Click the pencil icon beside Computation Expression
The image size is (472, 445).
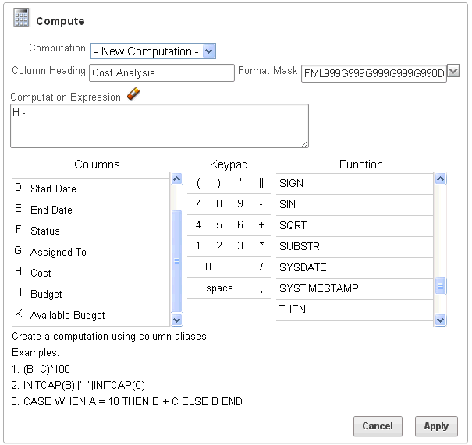pyautogui.click(x=133, y=95)
